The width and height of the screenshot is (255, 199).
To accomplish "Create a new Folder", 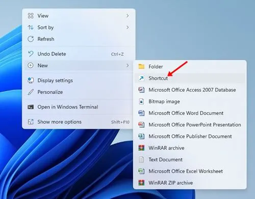I will click(190, 66).
